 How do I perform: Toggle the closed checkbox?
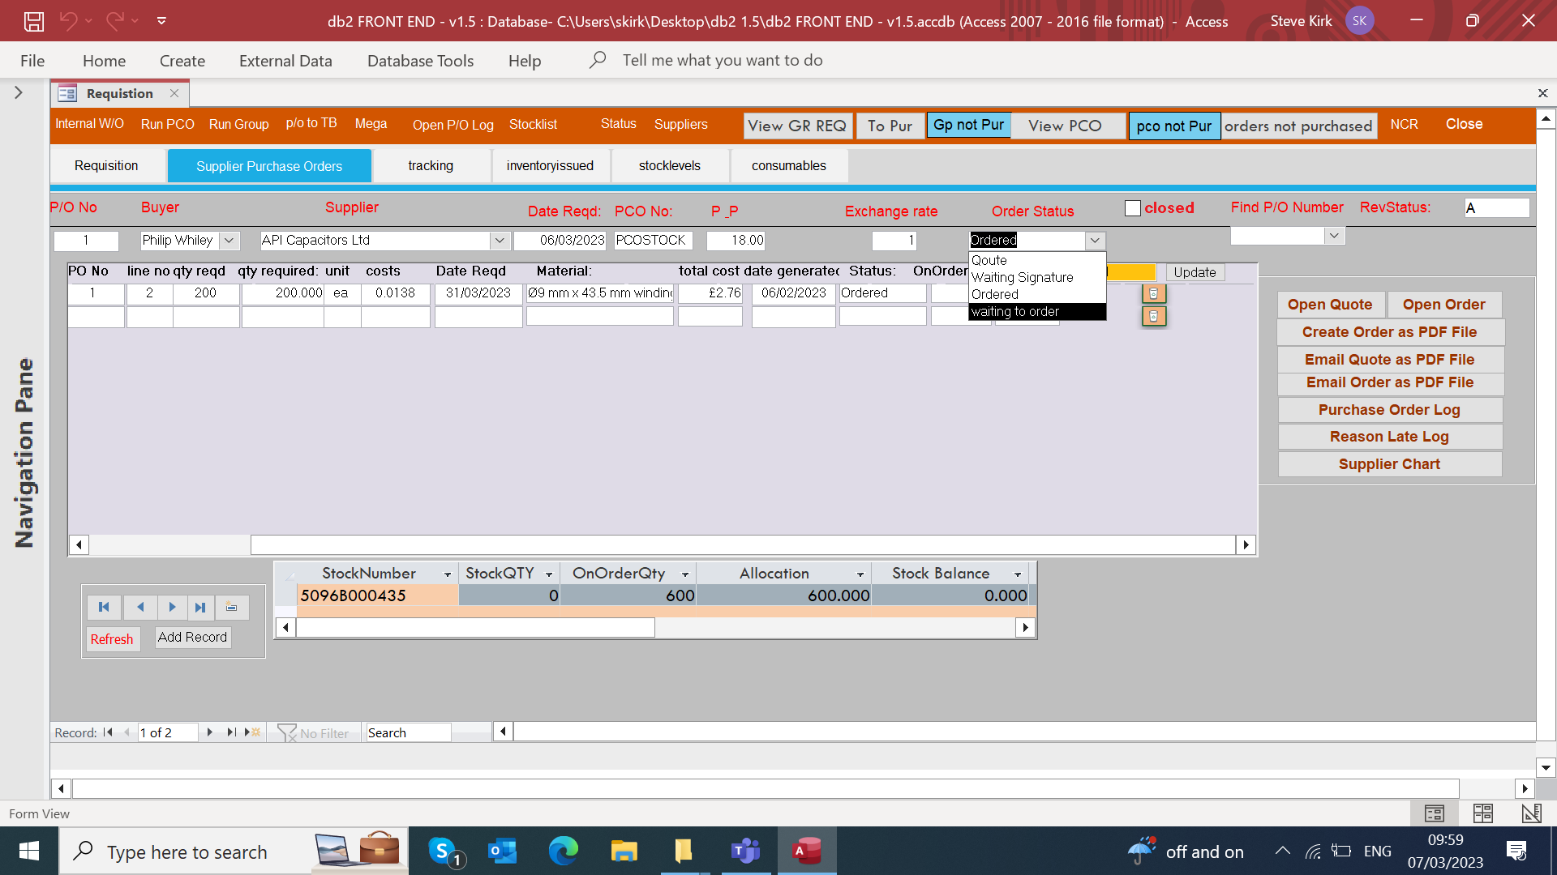point(1133,208)
